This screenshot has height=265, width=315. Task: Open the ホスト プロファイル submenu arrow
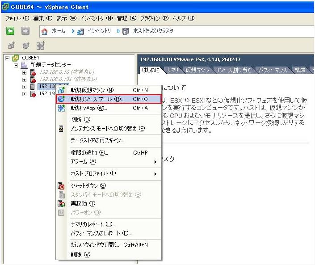pyautogui.click(x=155, y=174)
